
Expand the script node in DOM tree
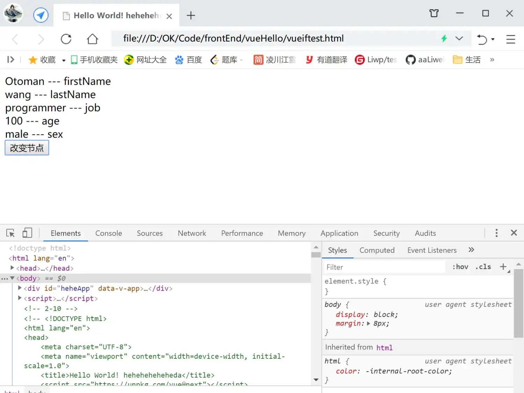20,298
